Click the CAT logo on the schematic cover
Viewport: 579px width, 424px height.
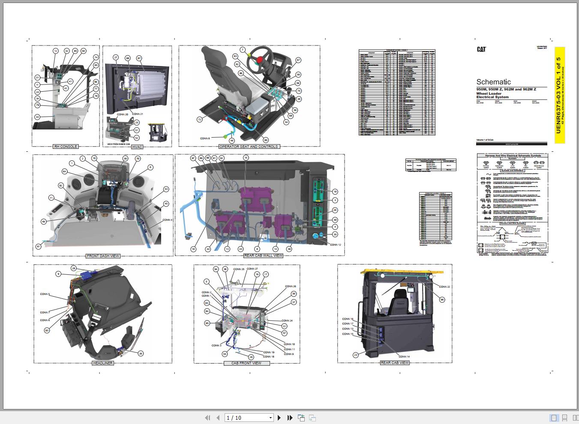pos(481,48)
